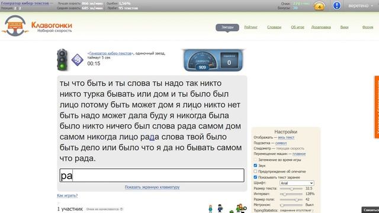This screenshot has width=379, height=213.
Task: Click the highlighted word рада with cursor
Action: (150, 137)
